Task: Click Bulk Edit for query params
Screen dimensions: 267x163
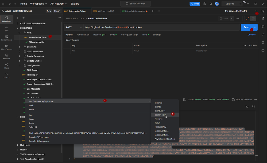Action: (253, 45)
